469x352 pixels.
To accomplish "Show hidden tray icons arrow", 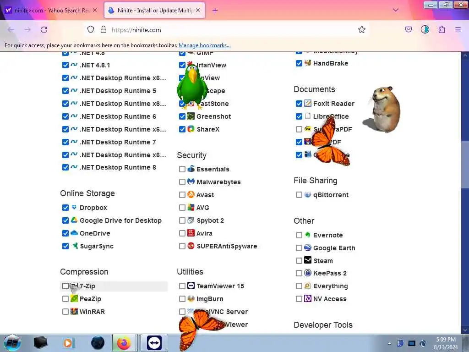I will (389, 343).
